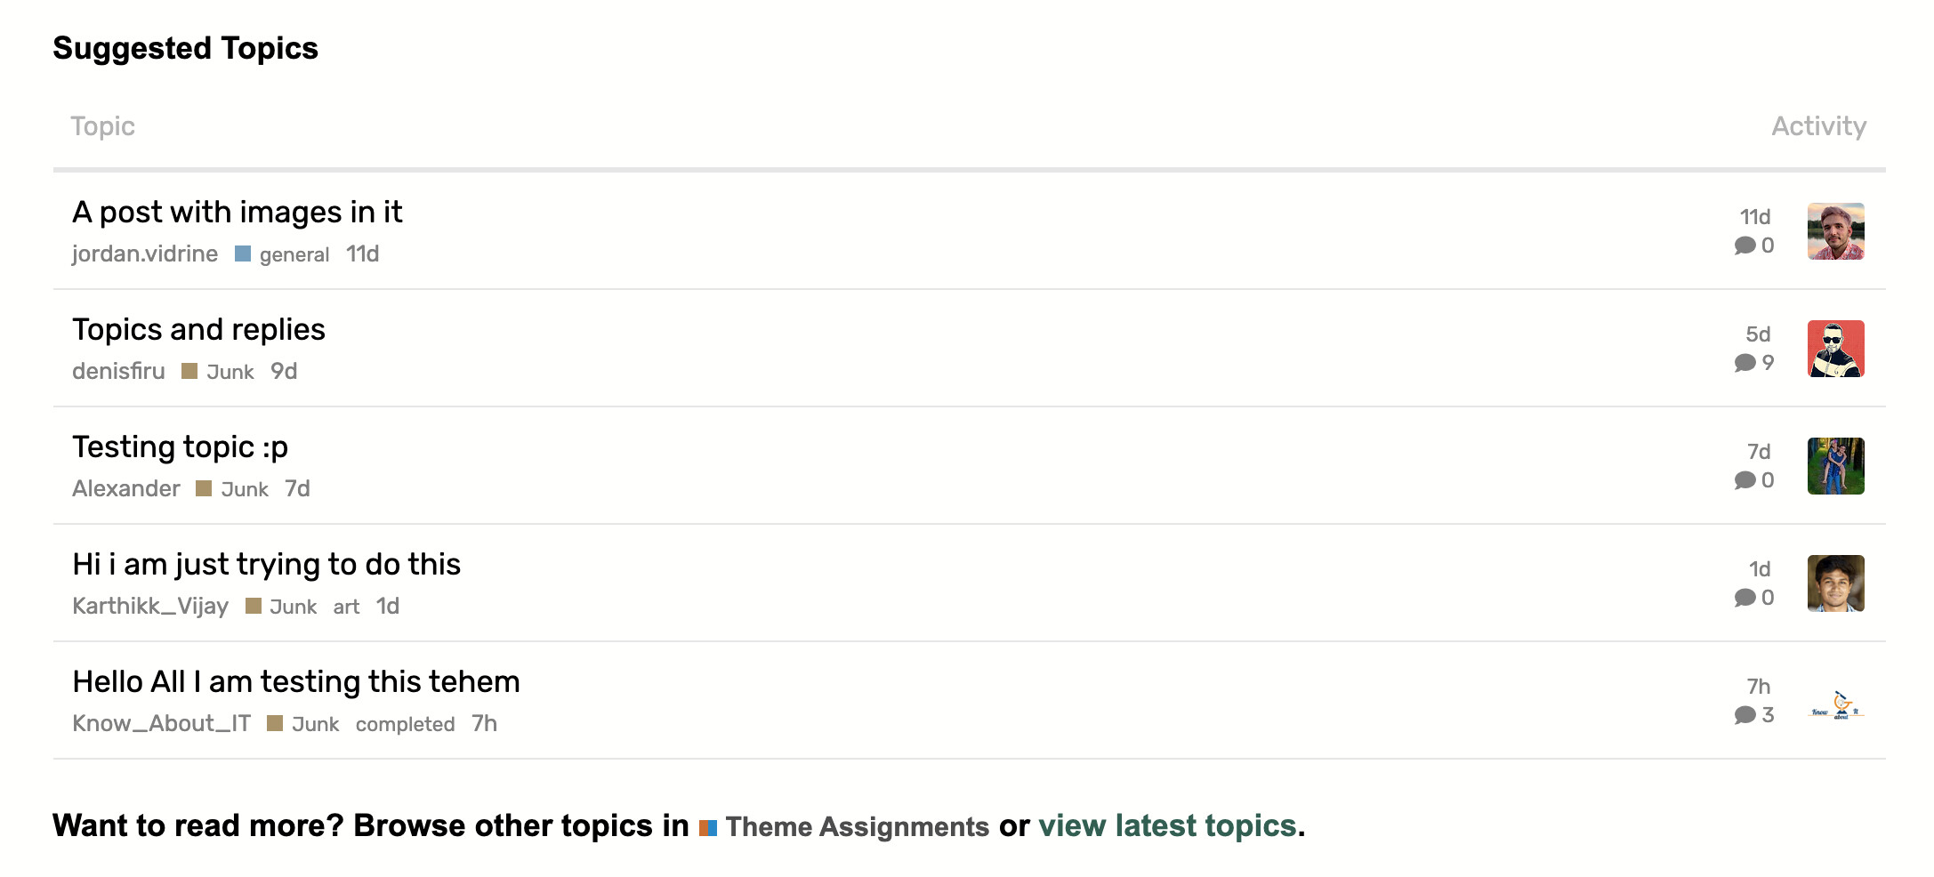Open jordan.vidrine's avatar on first topic
1934x877 pixels.
tap(1835, 231)
